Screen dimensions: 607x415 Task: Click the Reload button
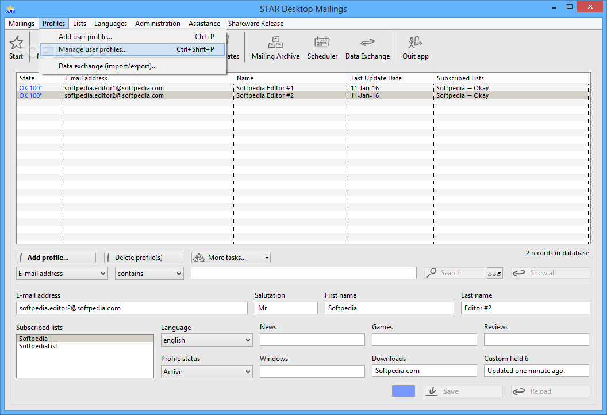pos(551,391)
